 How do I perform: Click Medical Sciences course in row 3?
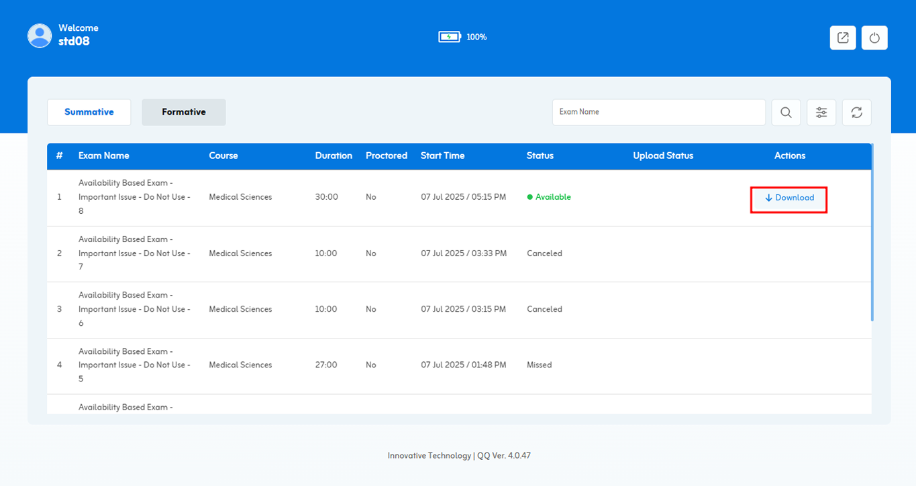tap(240, 309)
